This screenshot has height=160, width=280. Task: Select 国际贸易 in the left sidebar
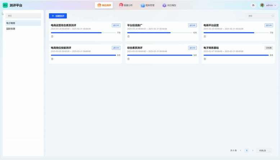11,29
